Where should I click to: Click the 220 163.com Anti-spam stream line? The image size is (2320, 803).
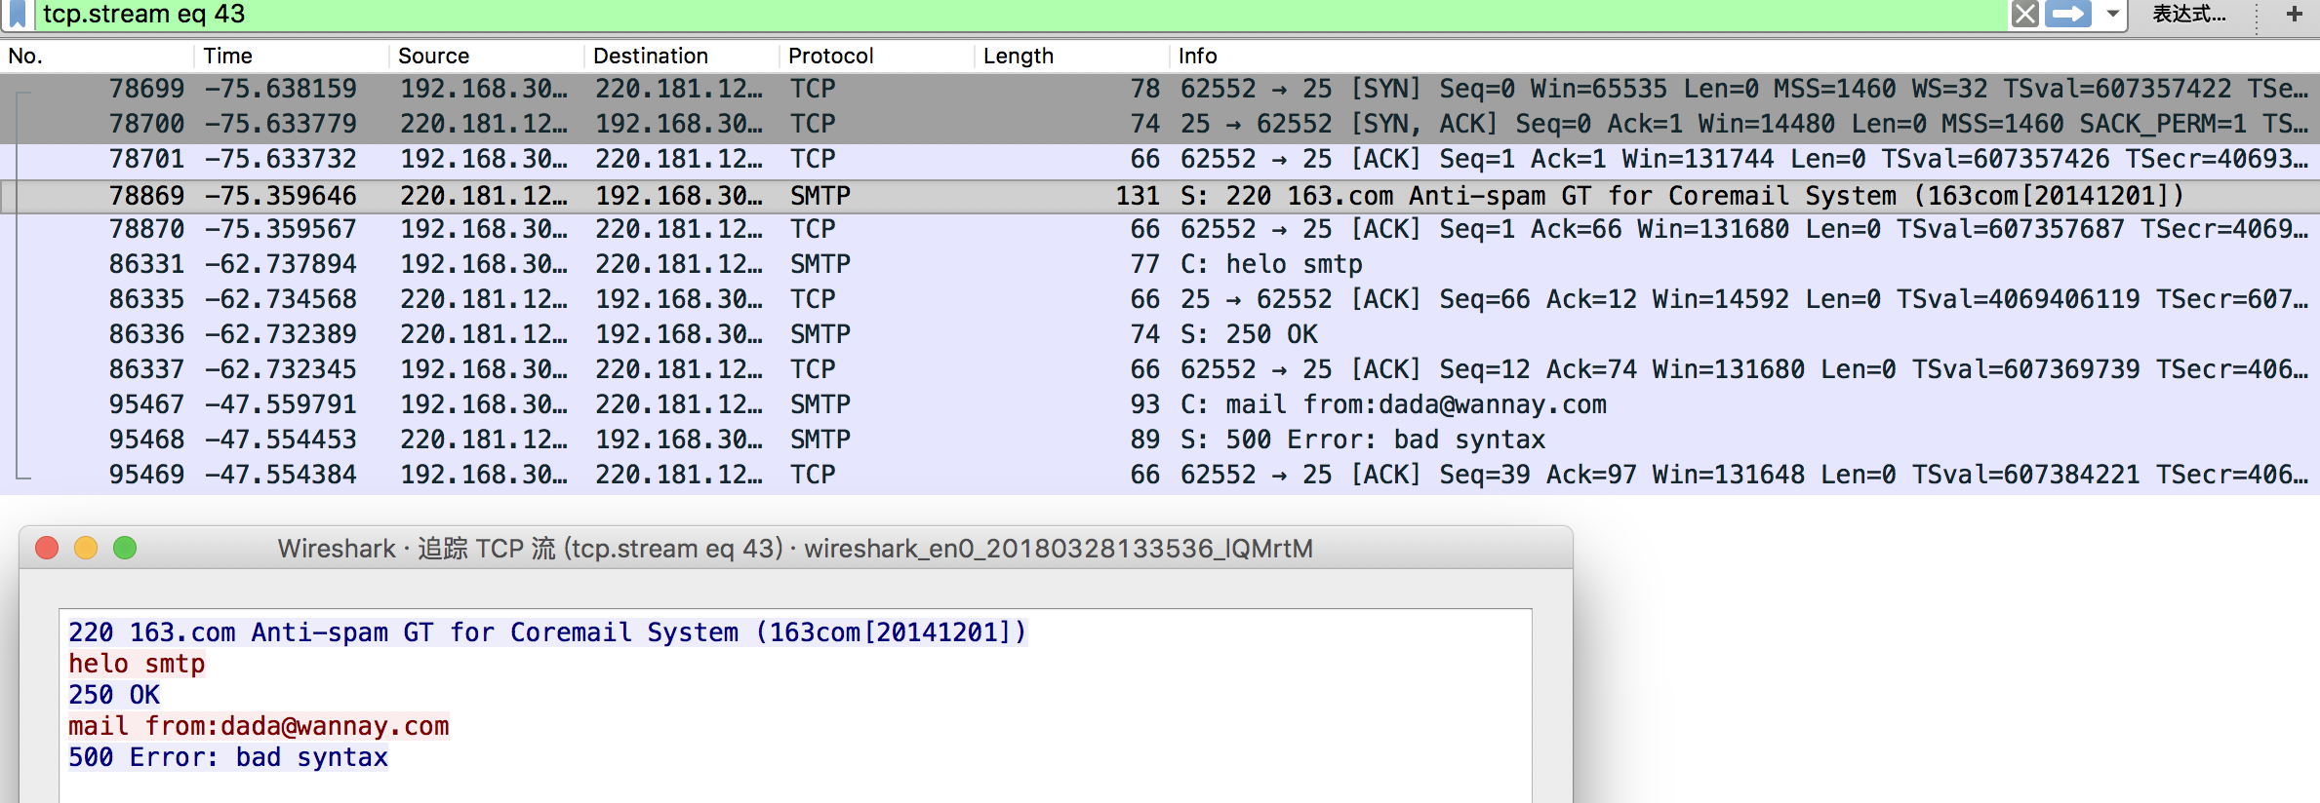[547, 632]
